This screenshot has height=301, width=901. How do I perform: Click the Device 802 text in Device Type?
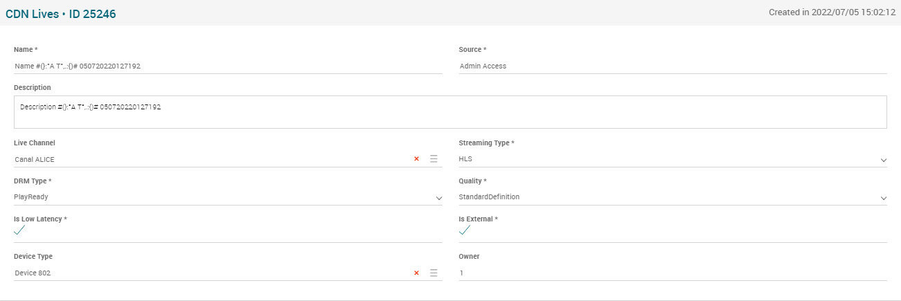pos(33,273)
